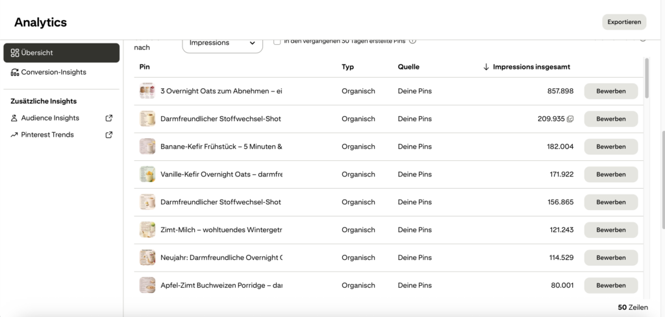Click the sort arrow beside Impressions insgesamt
This screenshot has height=317, width=665.
coord(486,67)
